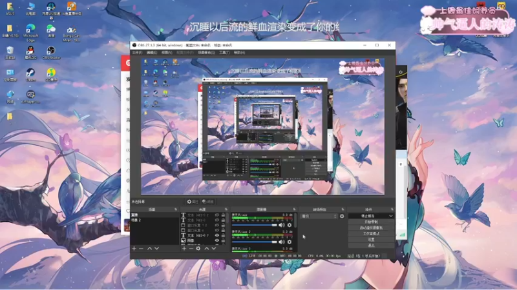The height and width of the screenshot is (290, 517).
Task: Remove source with the Sources minus icon
Action: pyautogui.click(x=191, y=249)
